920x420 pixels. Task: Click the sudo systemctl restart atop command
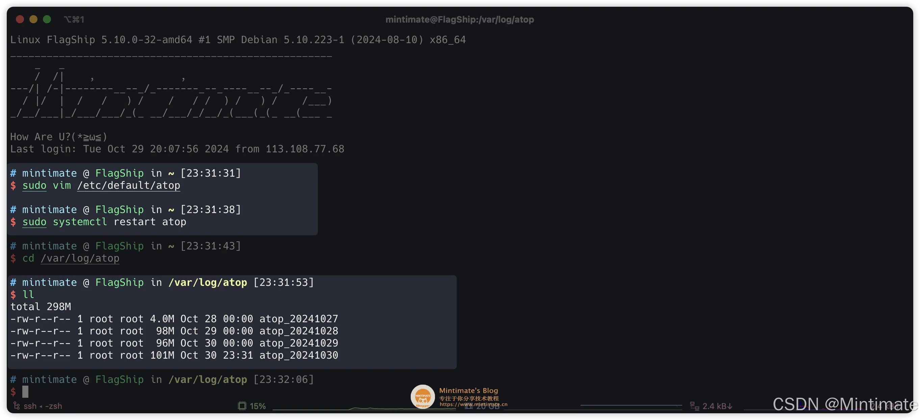[x=104, y=222]
